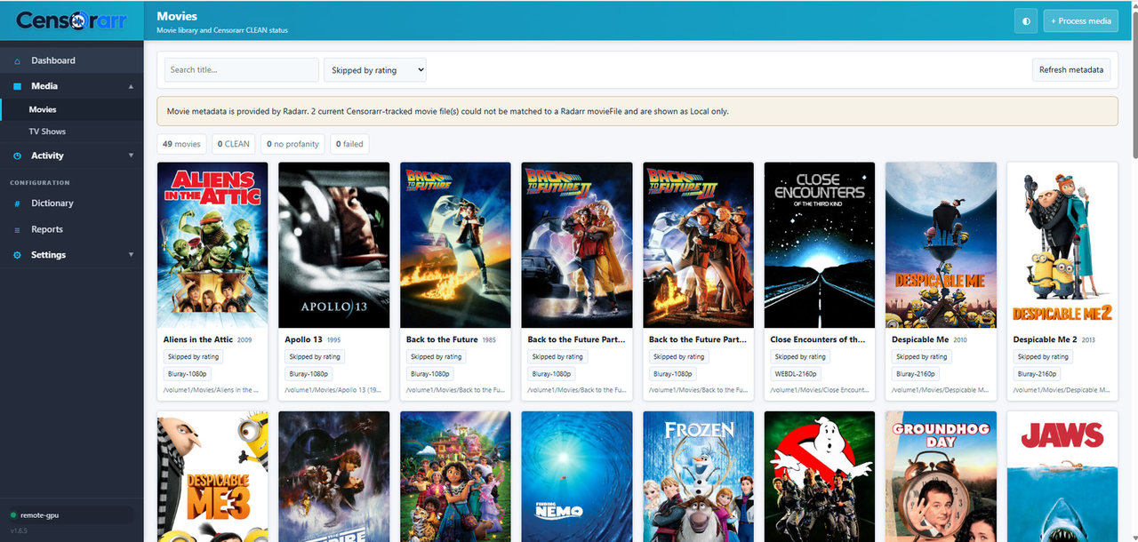Open Back to the Future Part II poster
The height and width of the screenshot is (542, 1138).
point(577,245)
